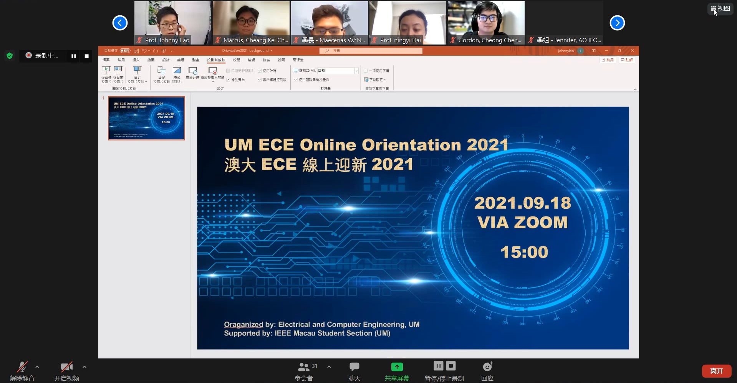
Task: Open customize quick access toolbar dropdown
Action: pos(172,51)
